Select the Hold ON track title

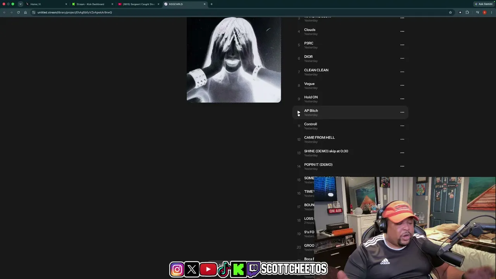click(x=311, y=97)
